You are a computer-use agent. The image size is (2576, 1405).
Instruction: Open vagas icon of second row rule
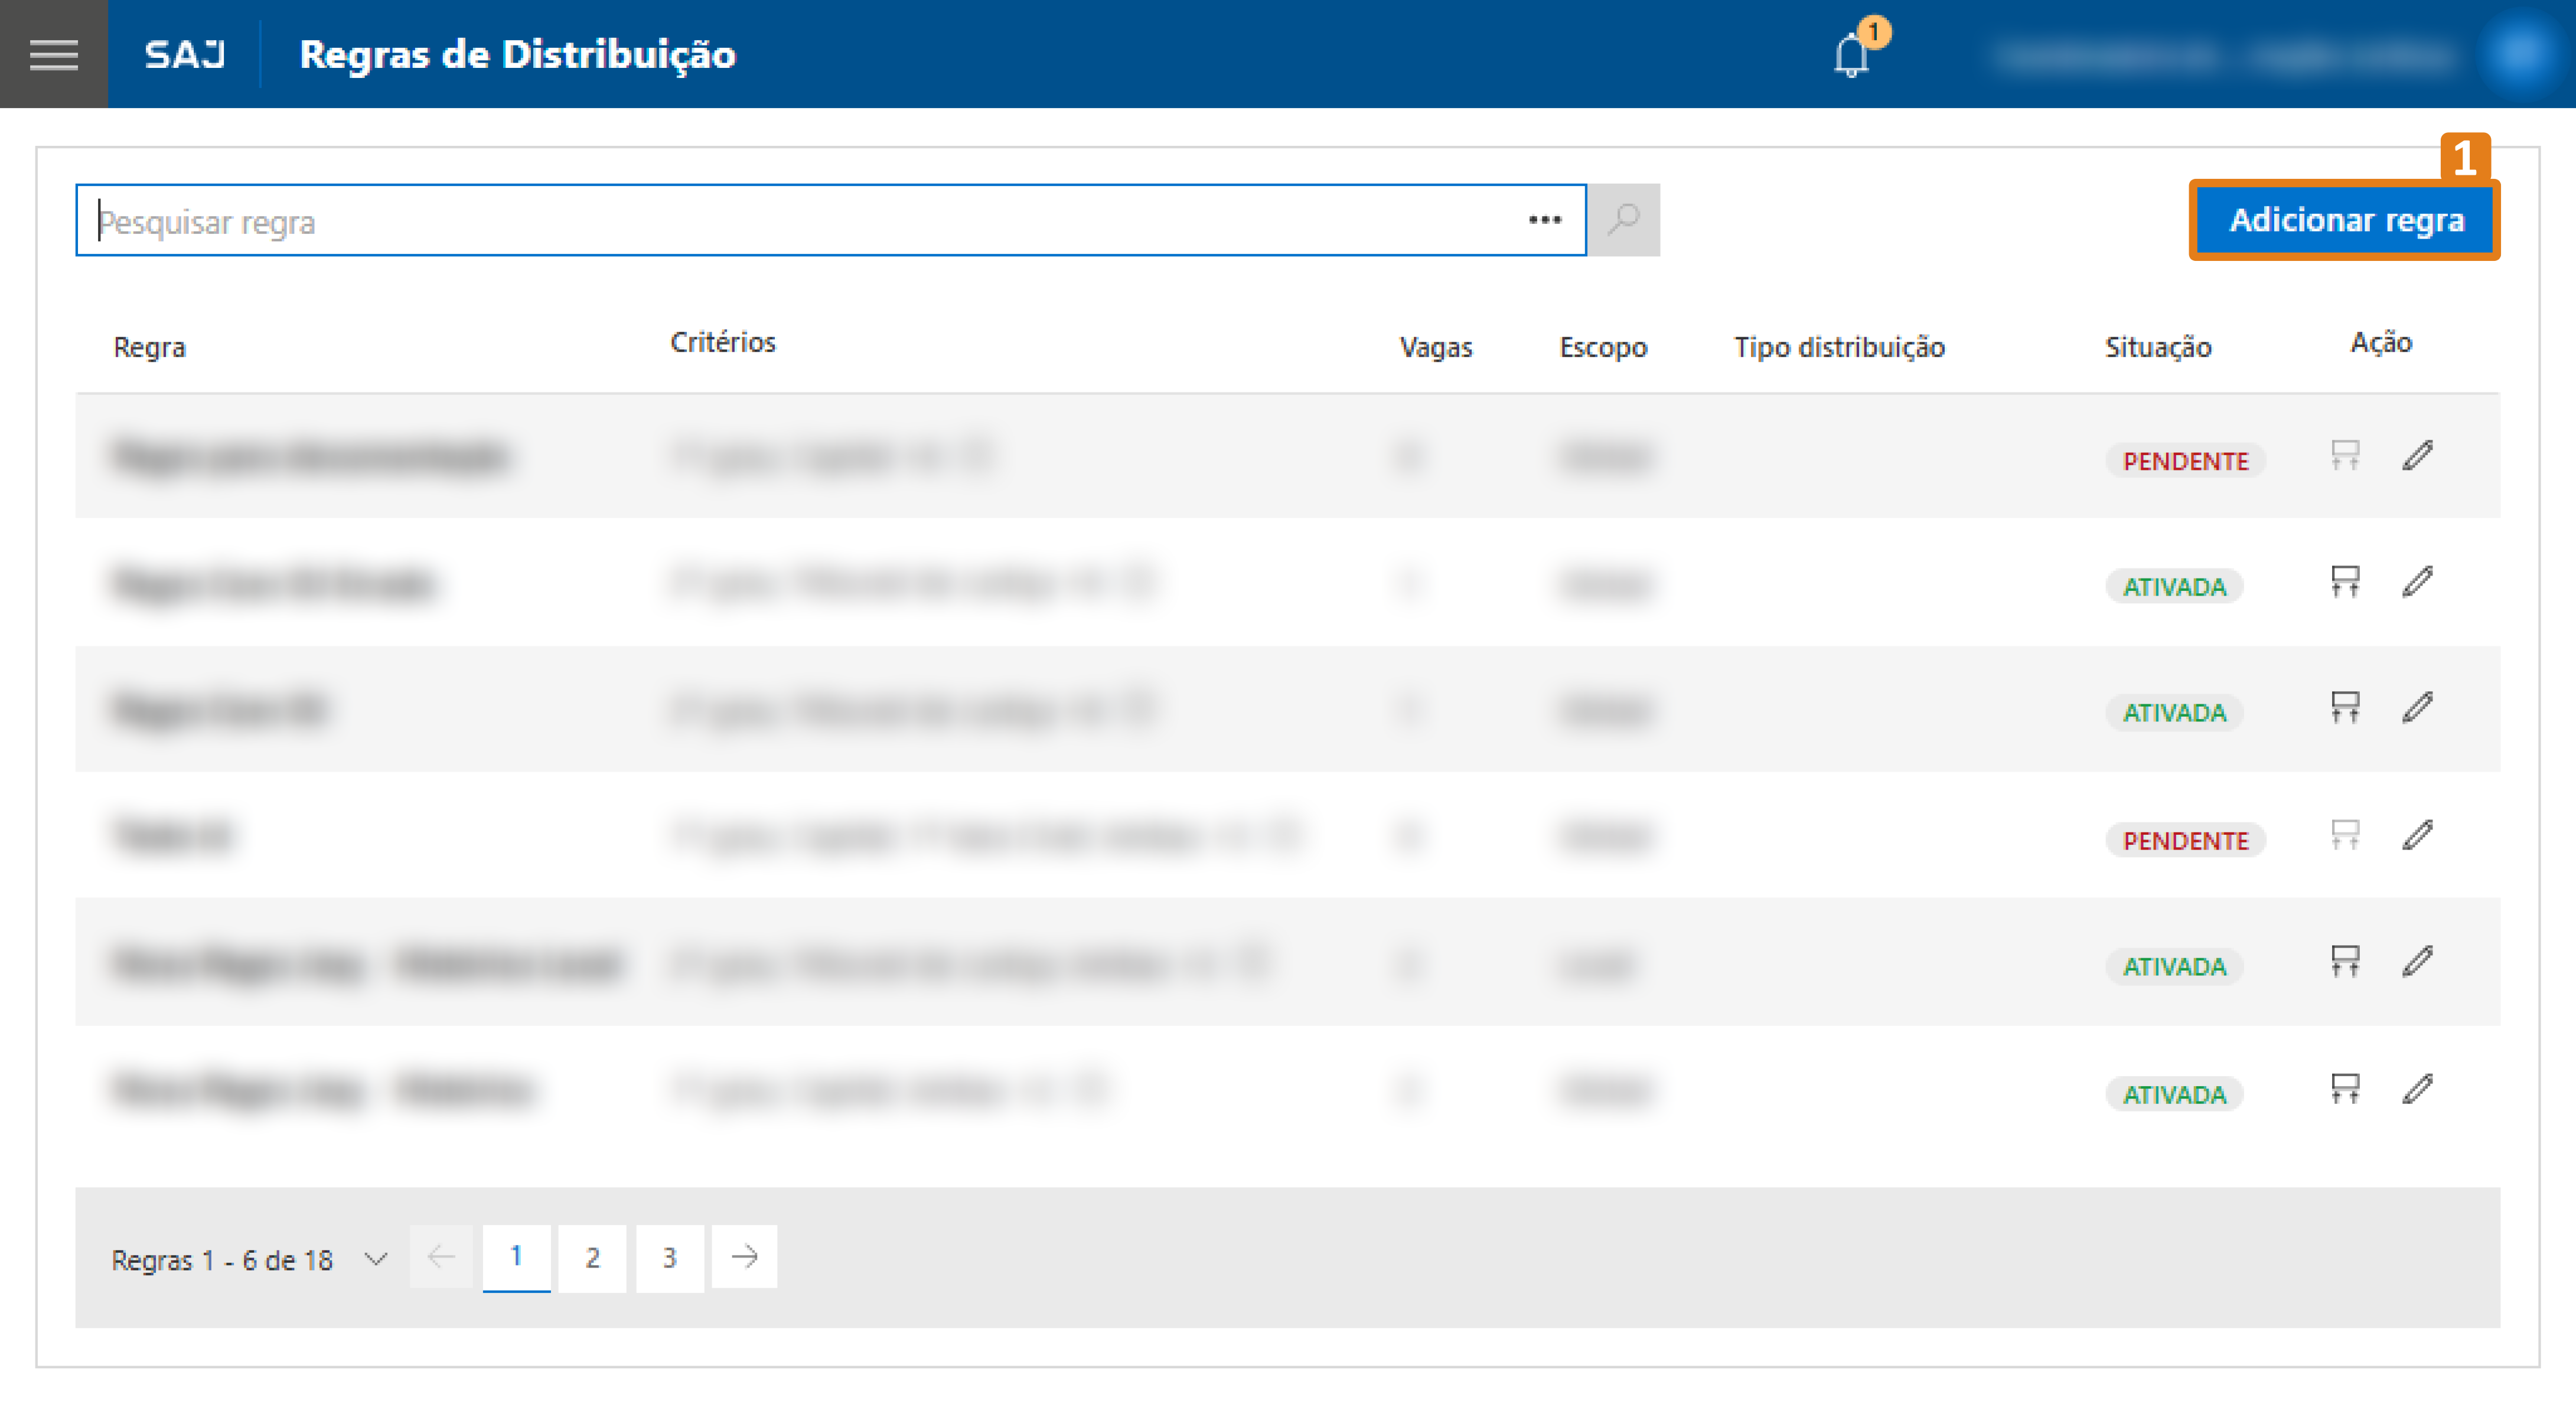(x=2344, y=581)
